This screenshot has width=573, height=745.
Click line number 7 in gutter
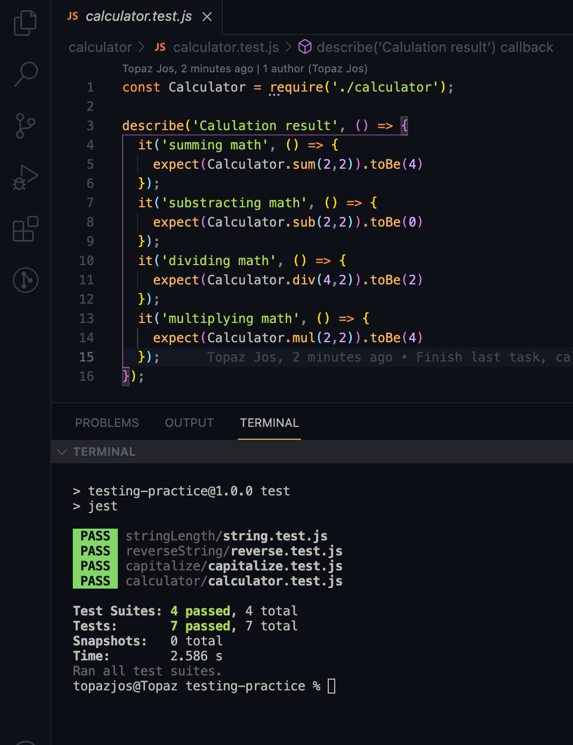pos(90,203)
